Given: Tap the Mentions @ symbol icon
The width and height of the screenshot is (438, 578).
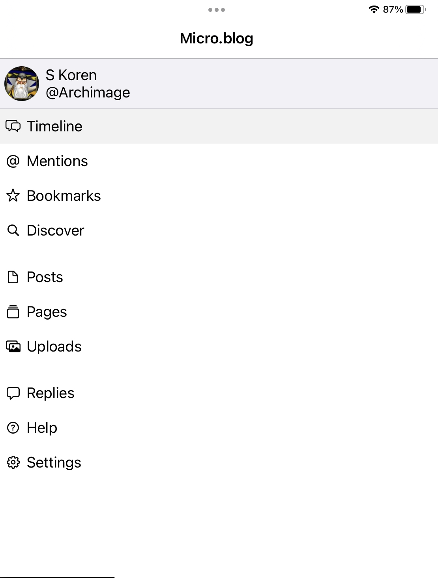Looking at the screenshot, I should (x=13, y=161).
